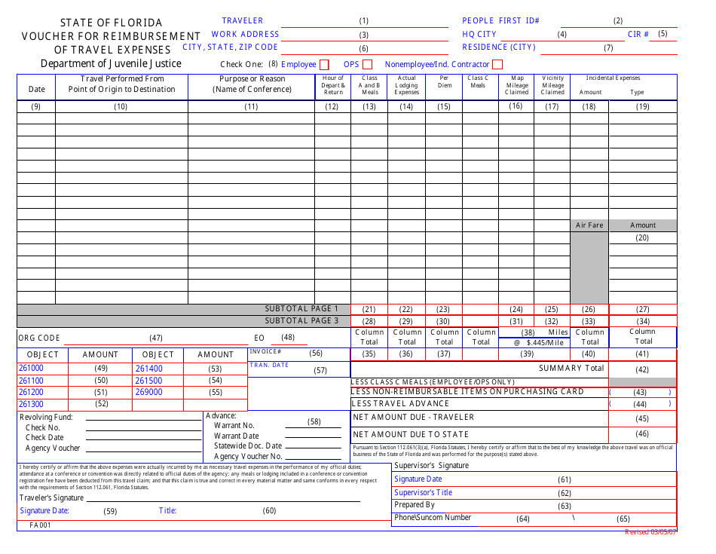Click the SUMMARY Total amount box
Screen dimensions: 716x554
pos(641,368)
